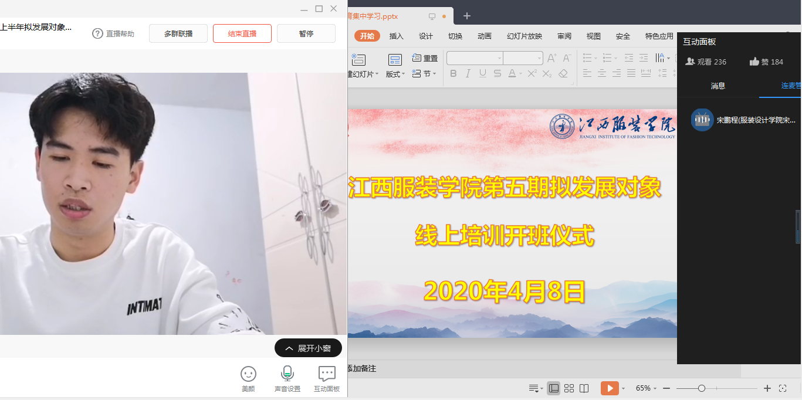Click the 互动面板 chat panel icon

(326, 374)
